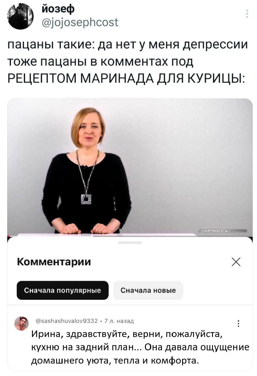Grab the comments sheet drag handle
257x376 pixels.
(130, 243)
